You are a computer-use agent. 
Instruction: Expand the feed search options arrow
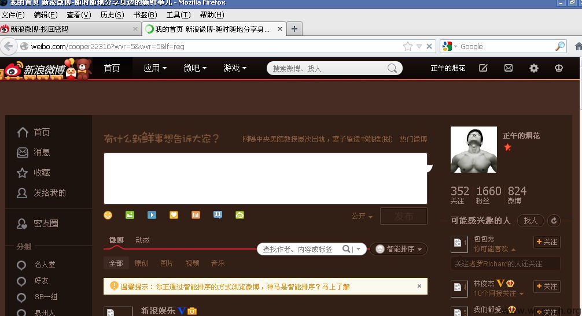(358, 249)
